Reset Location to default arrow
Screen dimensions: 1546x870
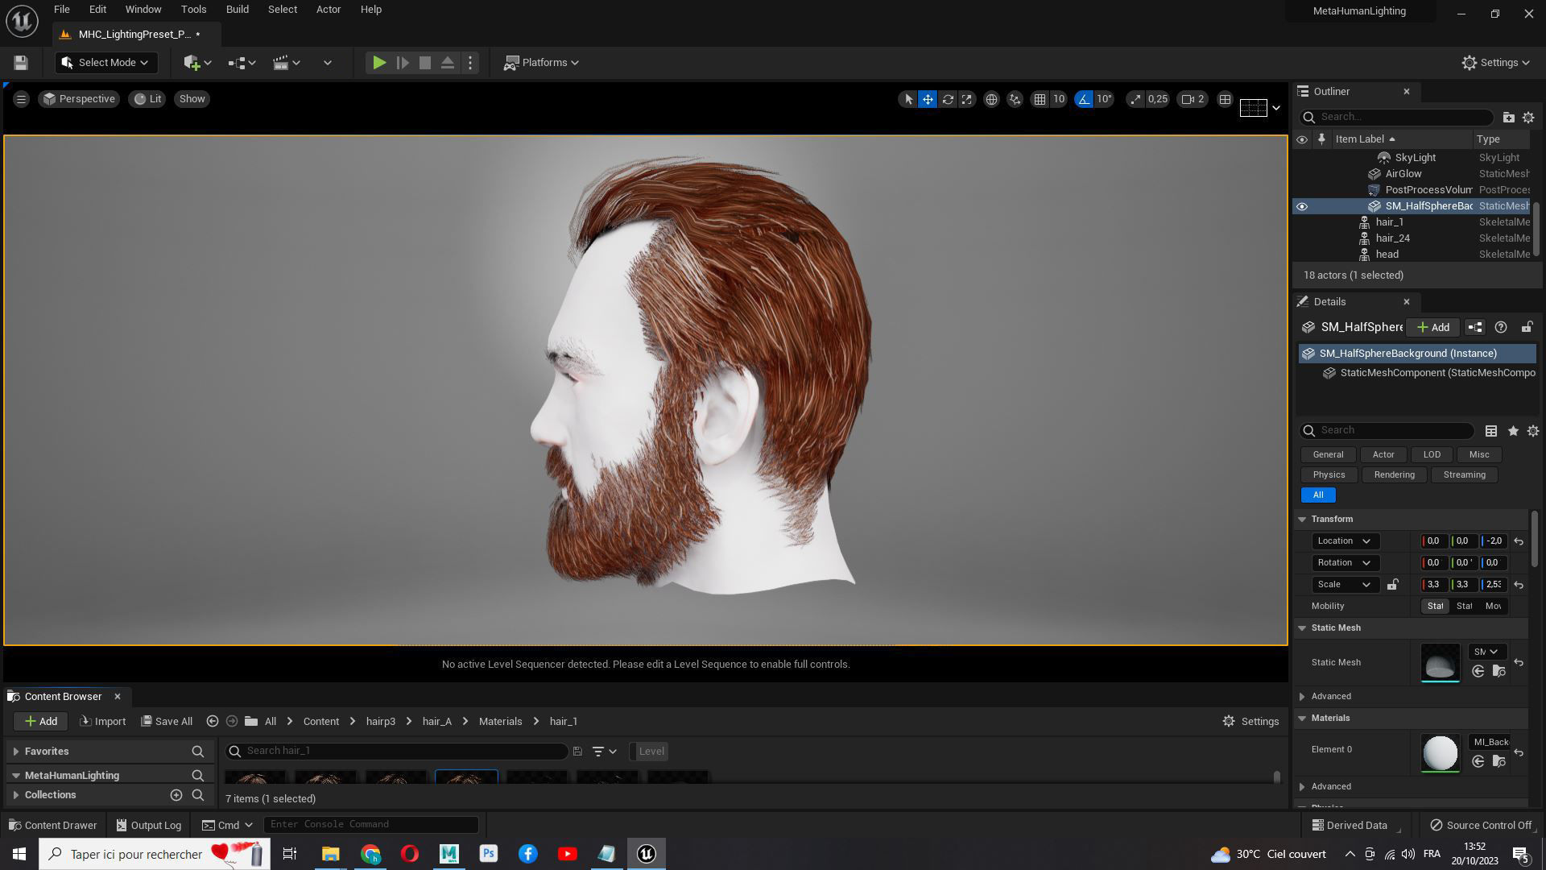1519,541
